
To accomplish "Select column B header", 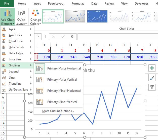I will tap(44, 45).
